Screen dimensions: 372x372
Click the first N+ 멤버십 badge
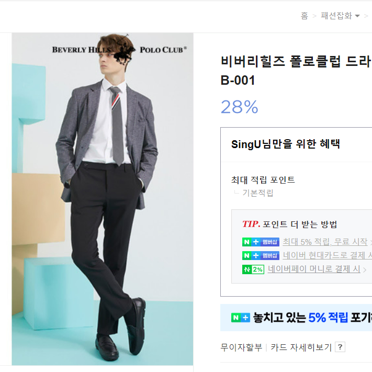261,242
